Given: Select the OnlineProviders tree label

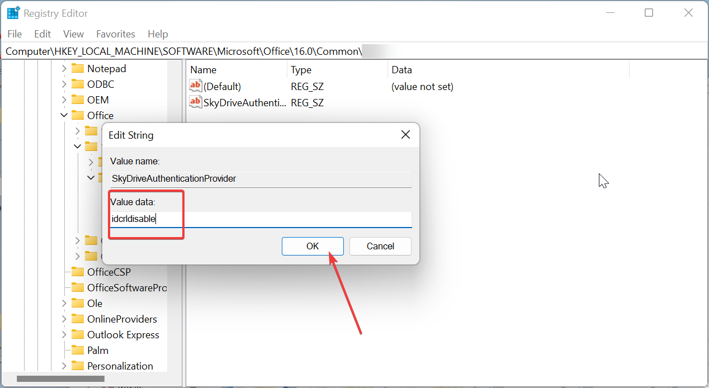Looking at the screenshot, I should click(122, 319).
